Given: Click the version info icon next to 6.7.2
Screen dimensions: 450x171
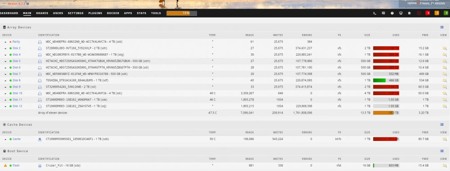Looking at the screenshot, I should (x=27, y=4).
